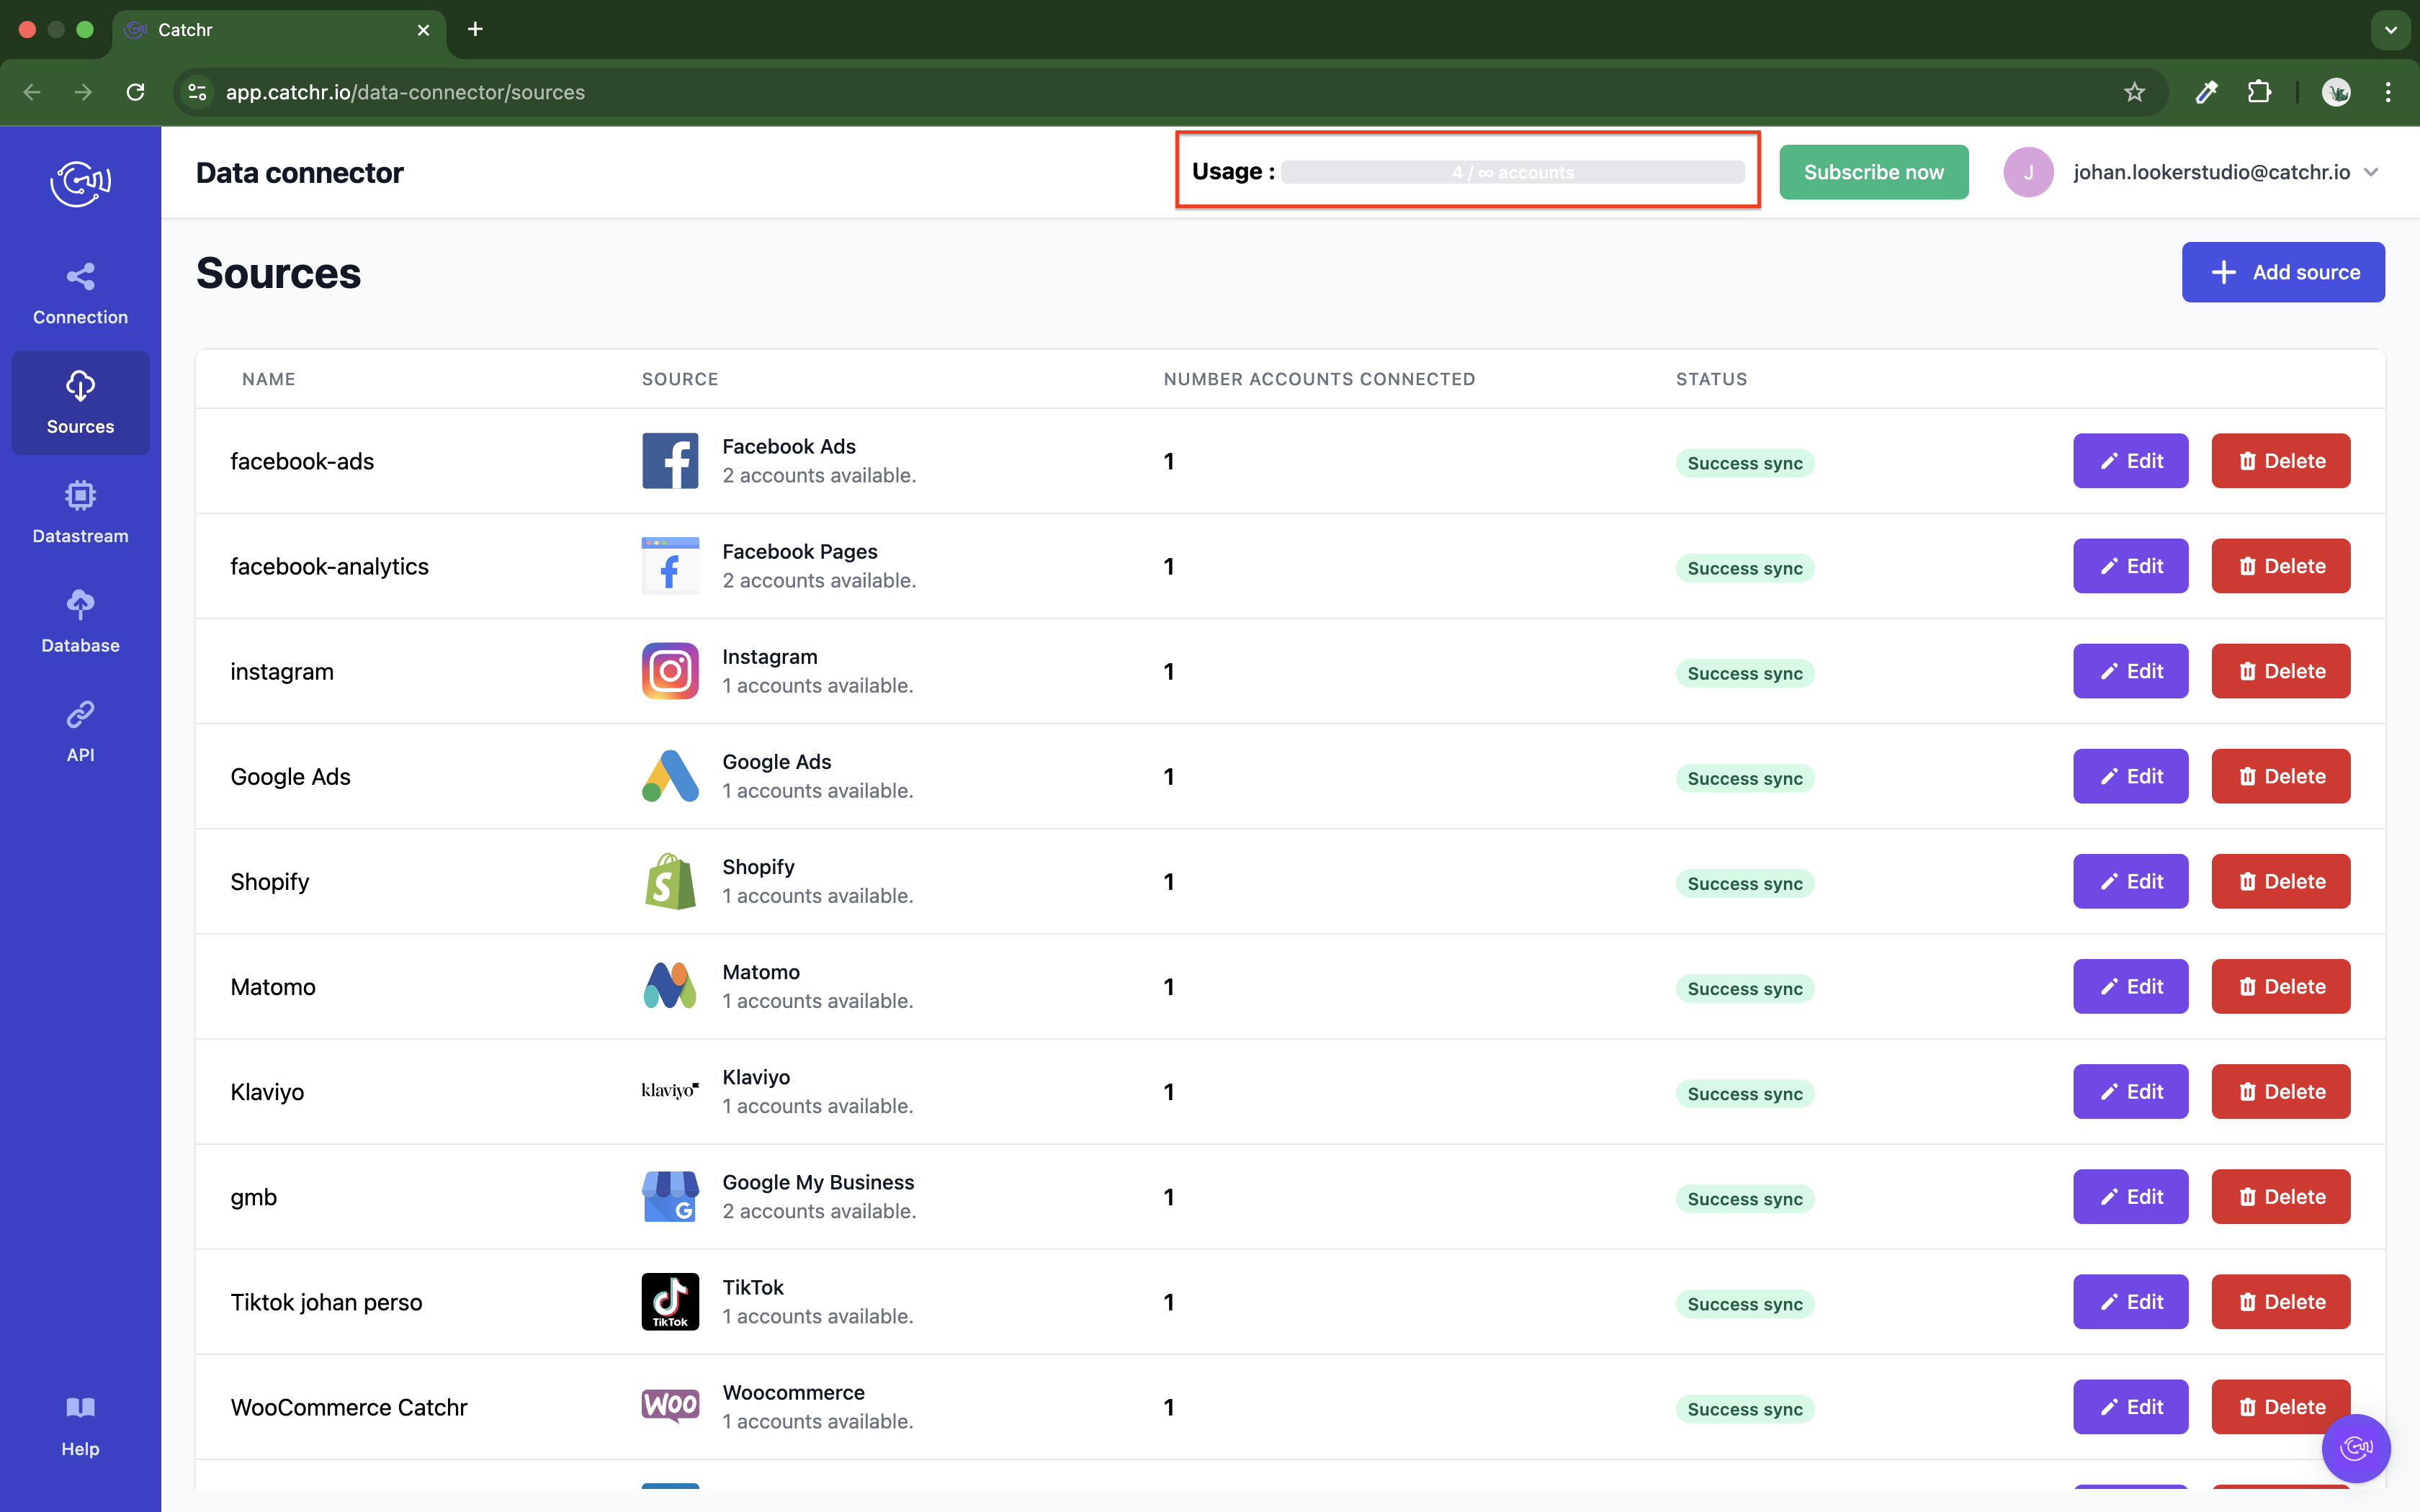Click the facebook-analytics name cell
This screenshot has width=2420, height=1512.
click(x=329, y=566)
